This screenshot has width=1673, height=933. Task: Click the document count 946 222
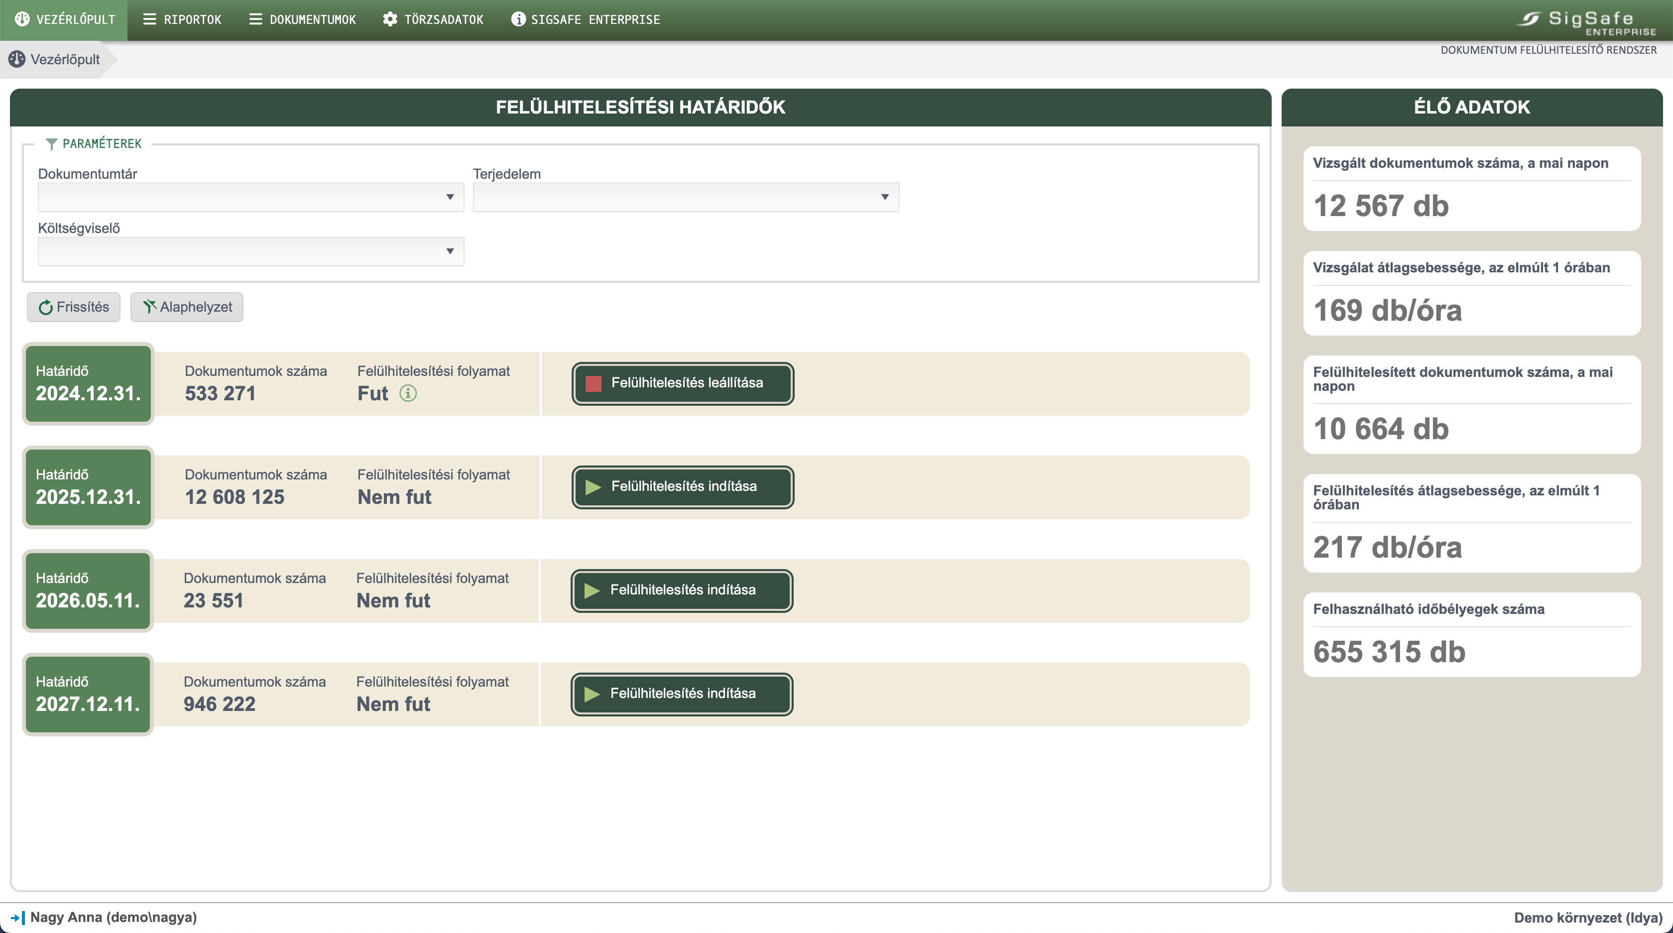pyautogui.click(x=220, y=704)
